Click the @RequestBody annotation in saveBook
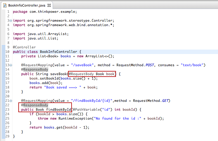This screenshot has height=141, width=218. (x=81, y=74)
